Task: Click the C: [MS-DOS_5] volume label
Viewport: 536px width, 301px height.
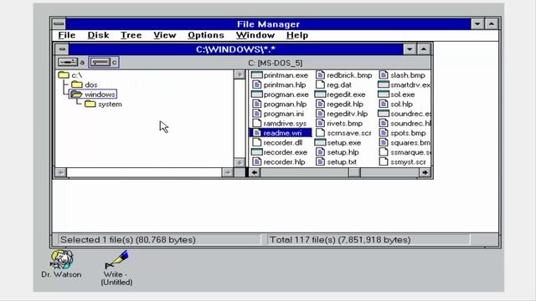Action: [276, 64]
